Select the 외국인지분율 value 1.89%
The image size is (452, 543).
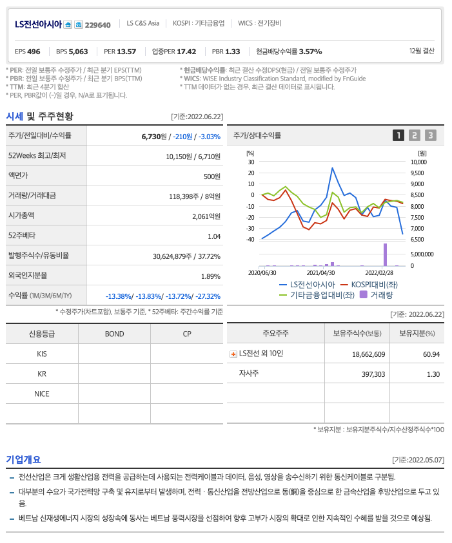pos(211,276)
